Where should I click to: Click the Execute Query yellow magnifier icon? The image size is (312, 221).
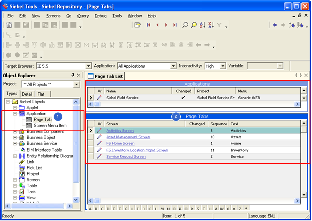194,25
